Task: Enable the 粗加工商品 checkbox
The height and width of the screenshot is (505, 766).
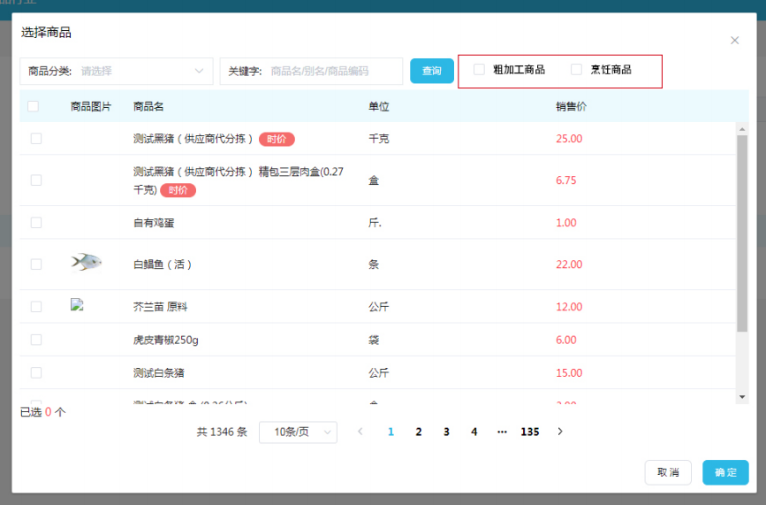Action: click(479, 69)
